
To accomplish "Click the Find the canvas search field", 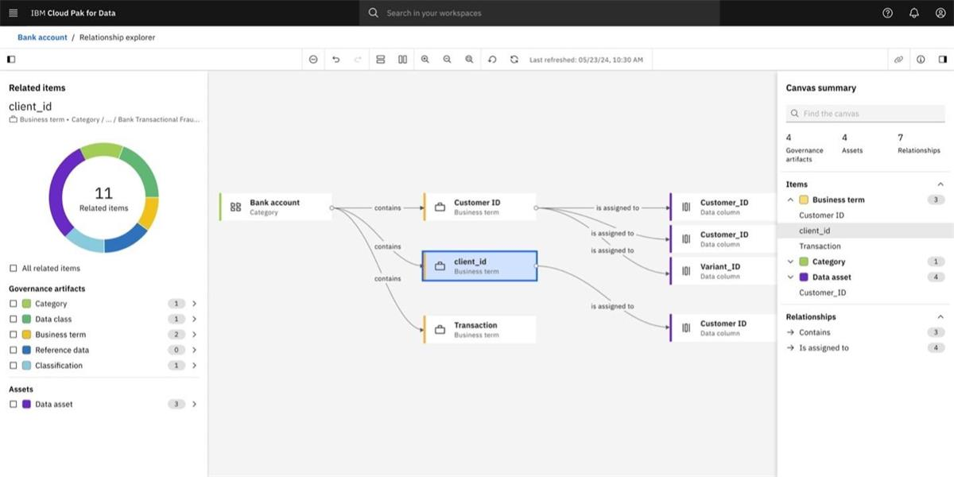I will [865, 114].
